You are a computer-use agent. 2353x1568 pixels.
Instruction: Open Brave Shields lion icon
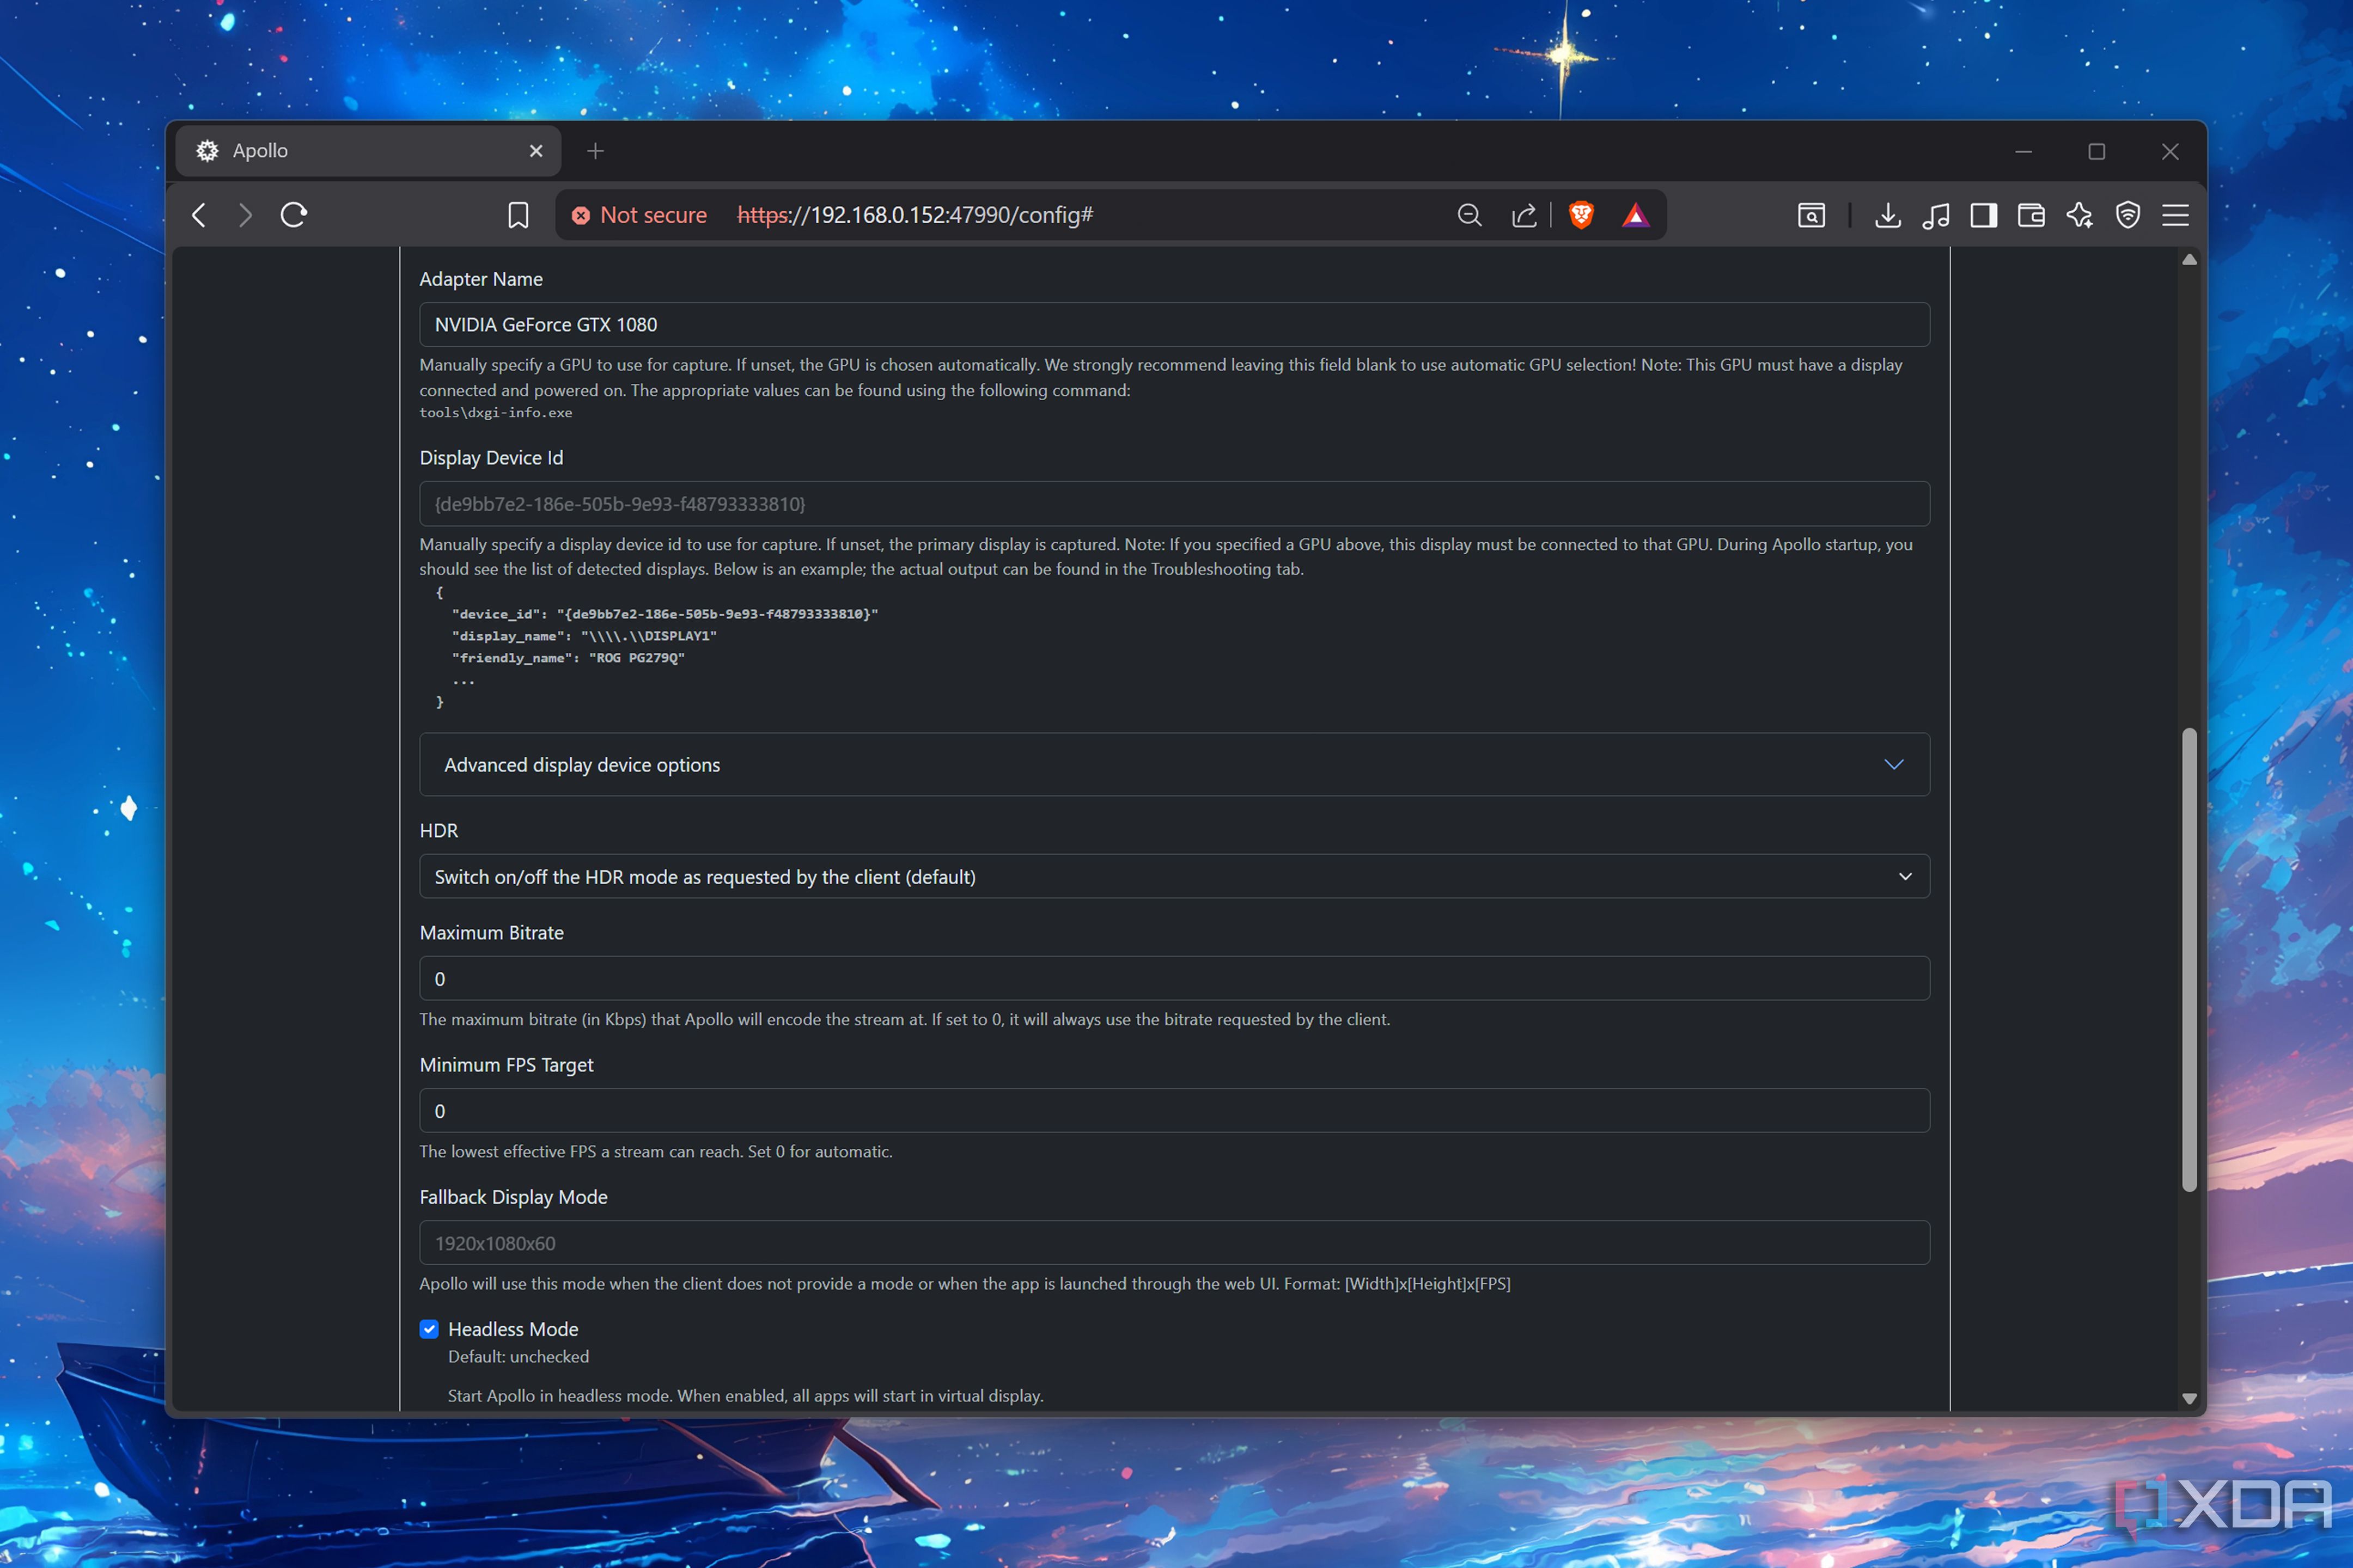pyautogui.click(x=1582, y=215)
